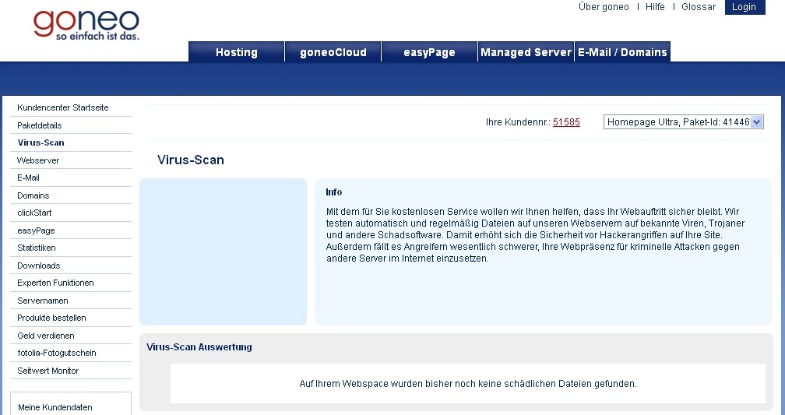Open E-Mail sidebar entry
This screenshot has height=415, width=785.
tap(28, 178)
